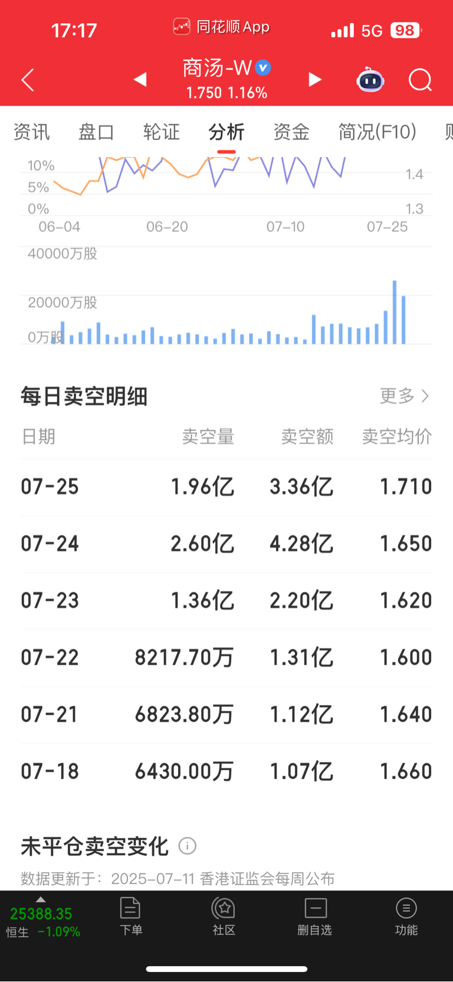Tap the 卖空均价 column header

(x=397, y=436)
